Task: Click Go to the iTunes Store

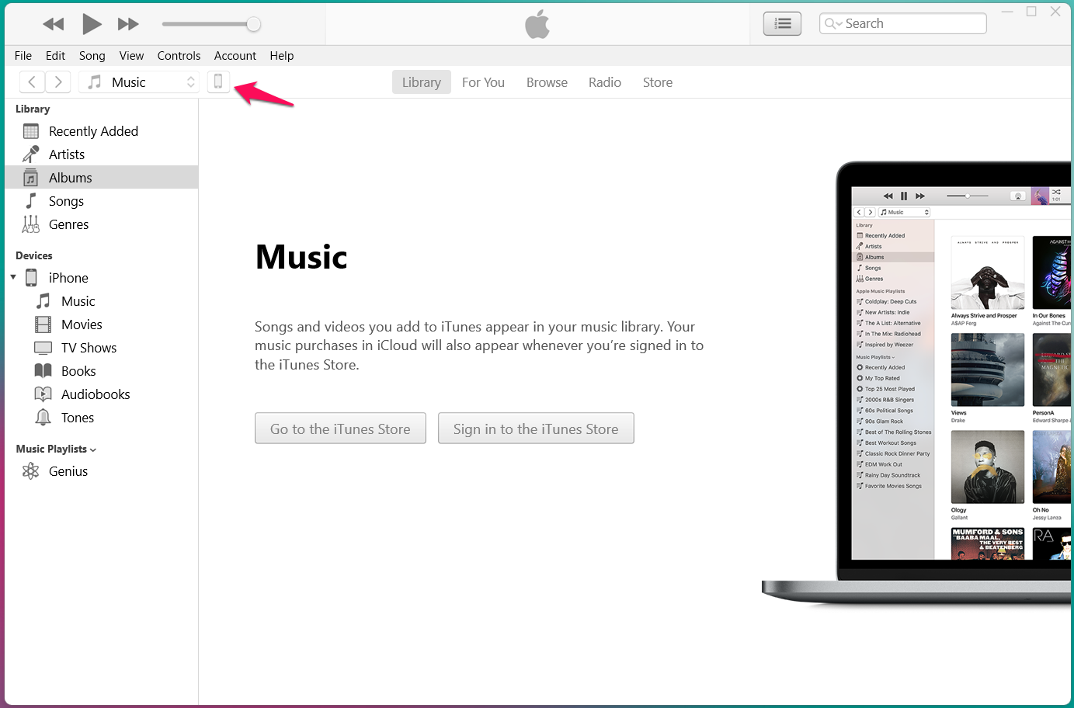Action: click(x=340, y=429)
